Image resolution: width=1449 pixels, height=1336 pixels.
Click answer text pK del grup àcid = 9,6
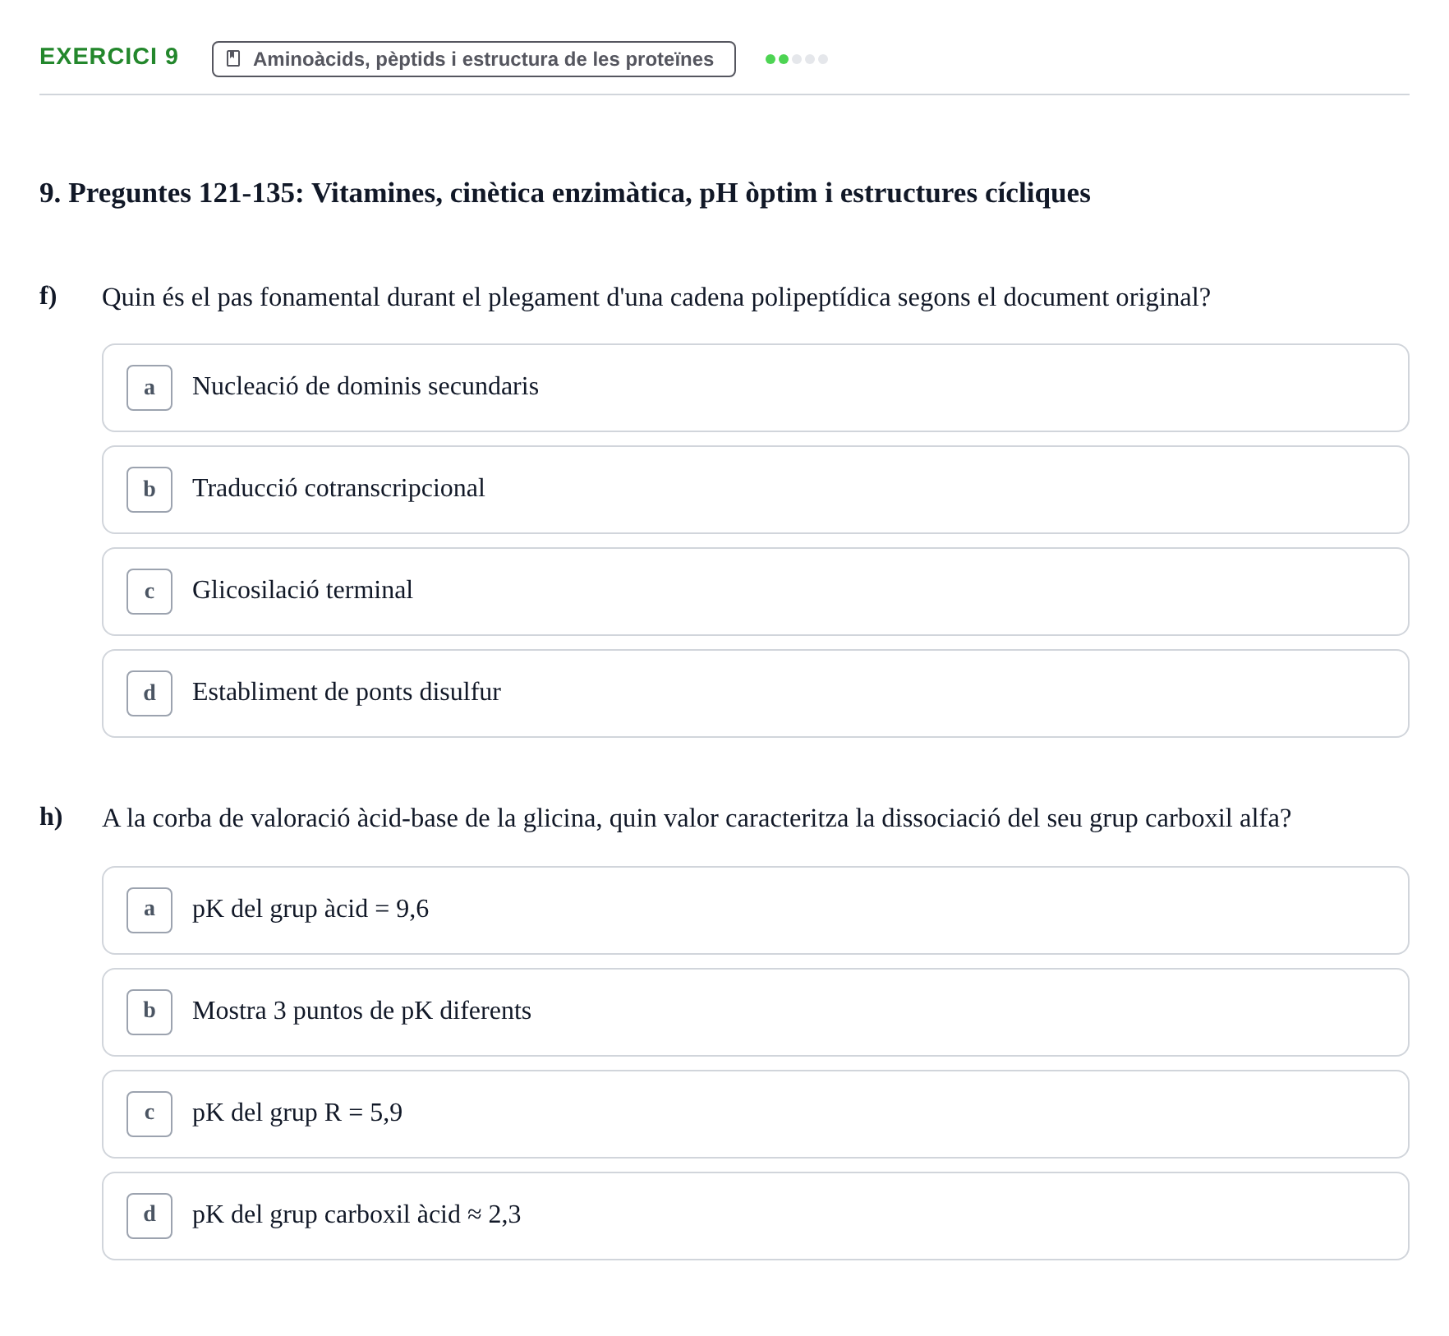310,909
